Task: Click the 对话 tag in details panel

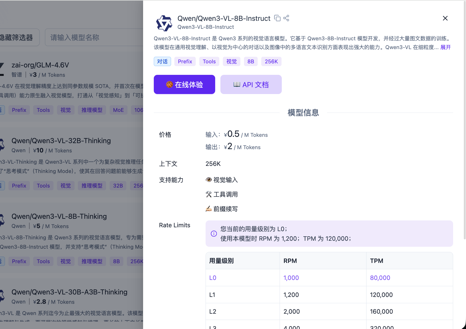Action: [x=162, y=61]
